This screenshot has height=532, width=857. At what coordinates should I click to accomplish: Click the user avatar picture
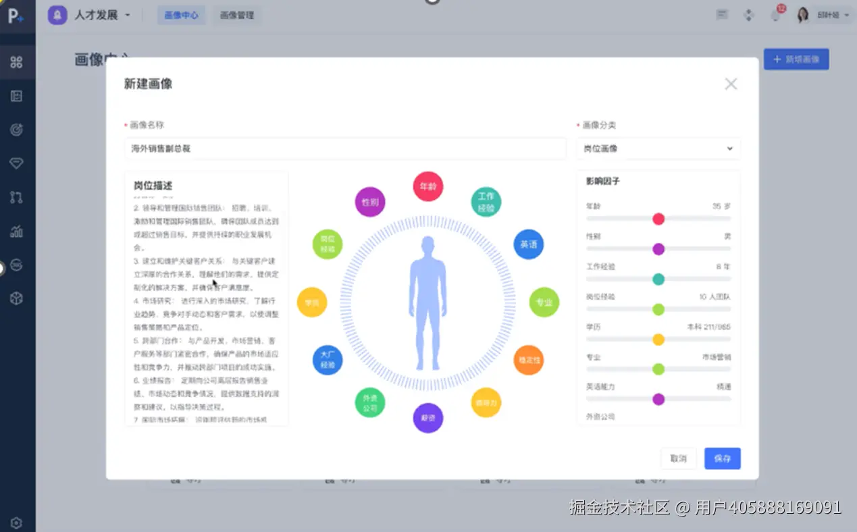click(803, 15)
